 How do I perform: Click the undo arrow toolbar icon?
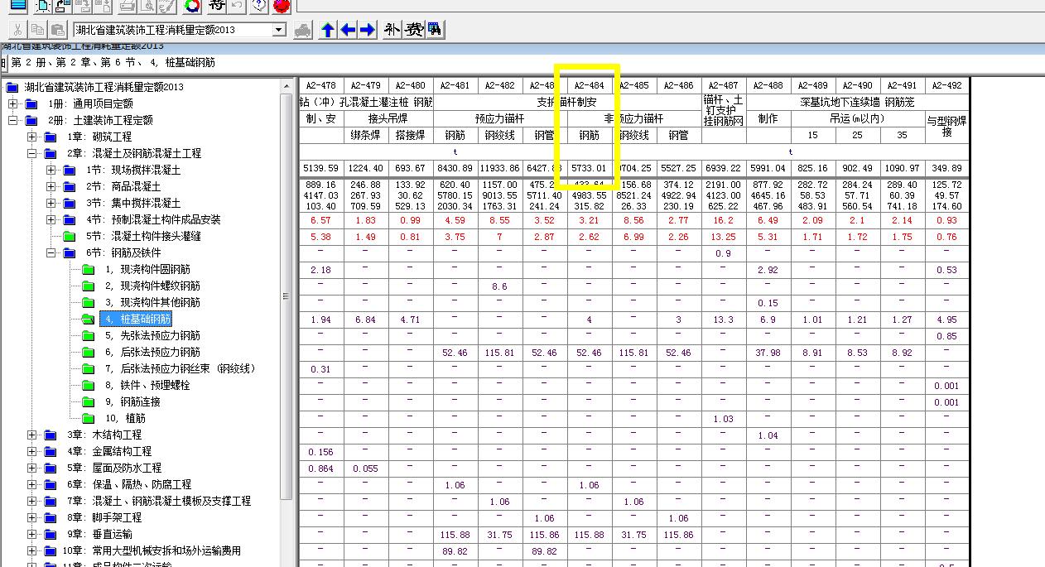[238, 7]
